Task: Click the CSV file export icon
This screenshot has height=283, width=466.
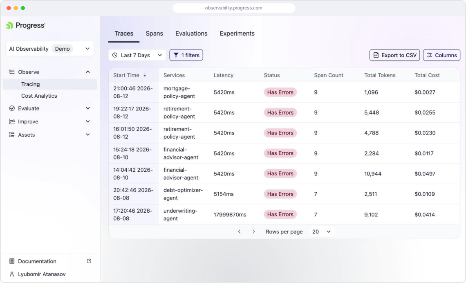Action: 376,55
